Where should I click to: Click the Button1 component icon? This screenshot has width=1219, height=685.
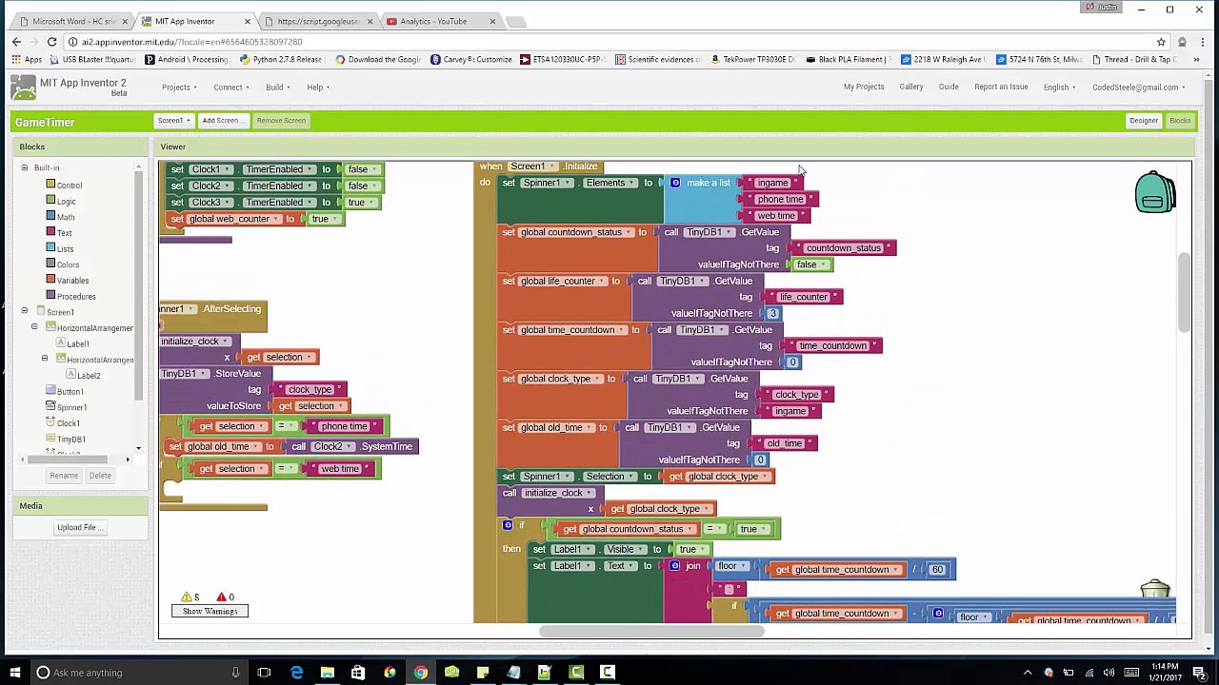coord(50,391)
